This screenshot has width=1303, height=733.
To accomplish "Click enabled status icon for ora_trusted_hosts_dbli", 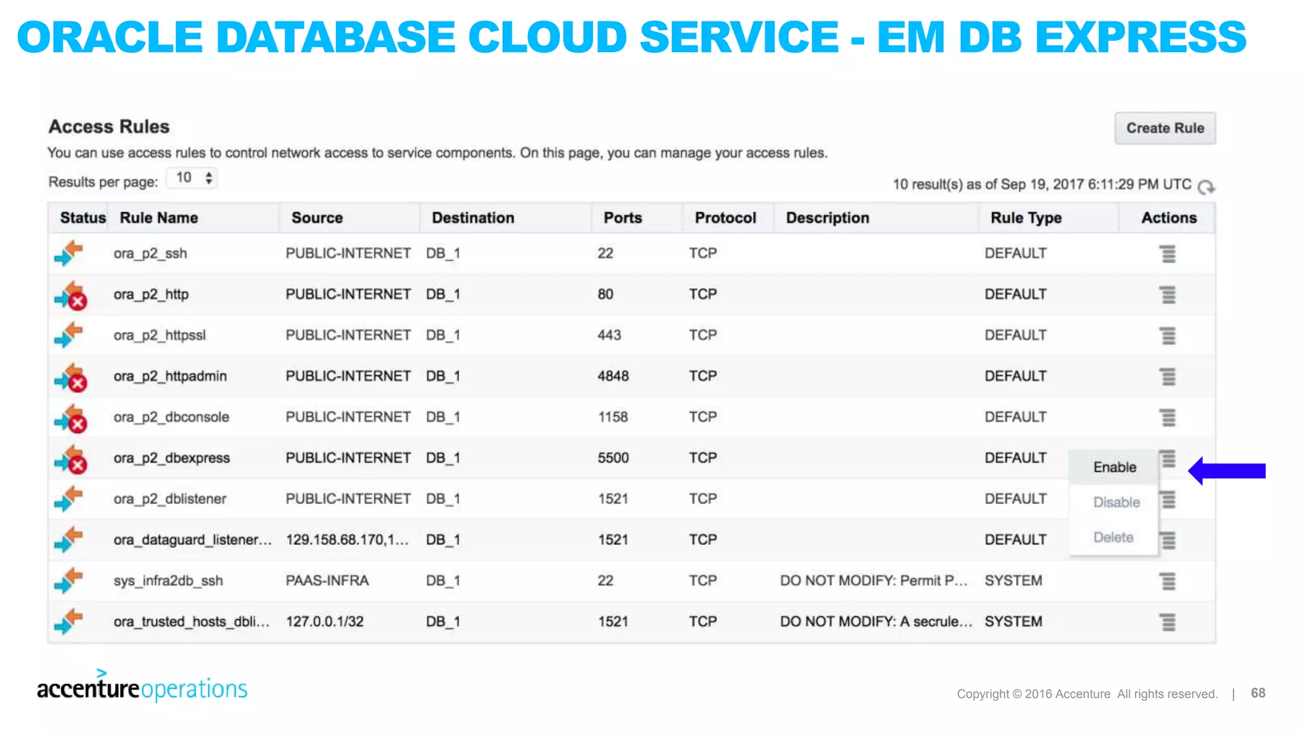I will (x=69, y=621).
